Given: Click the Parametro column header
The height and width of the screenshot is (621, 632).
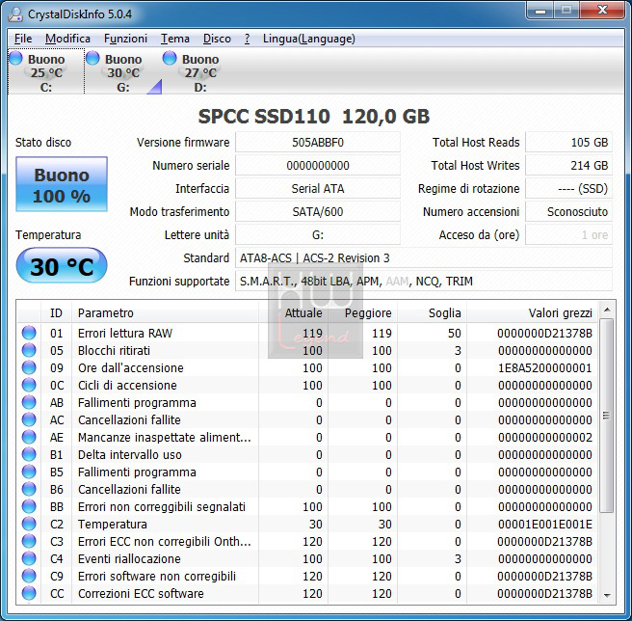Looking at the screenshot, I should click(165, 313).
